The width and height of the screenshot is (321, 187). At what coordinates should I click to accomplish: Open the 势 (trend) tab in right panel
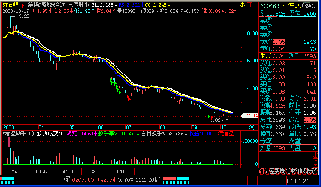(x=278, y=171)
